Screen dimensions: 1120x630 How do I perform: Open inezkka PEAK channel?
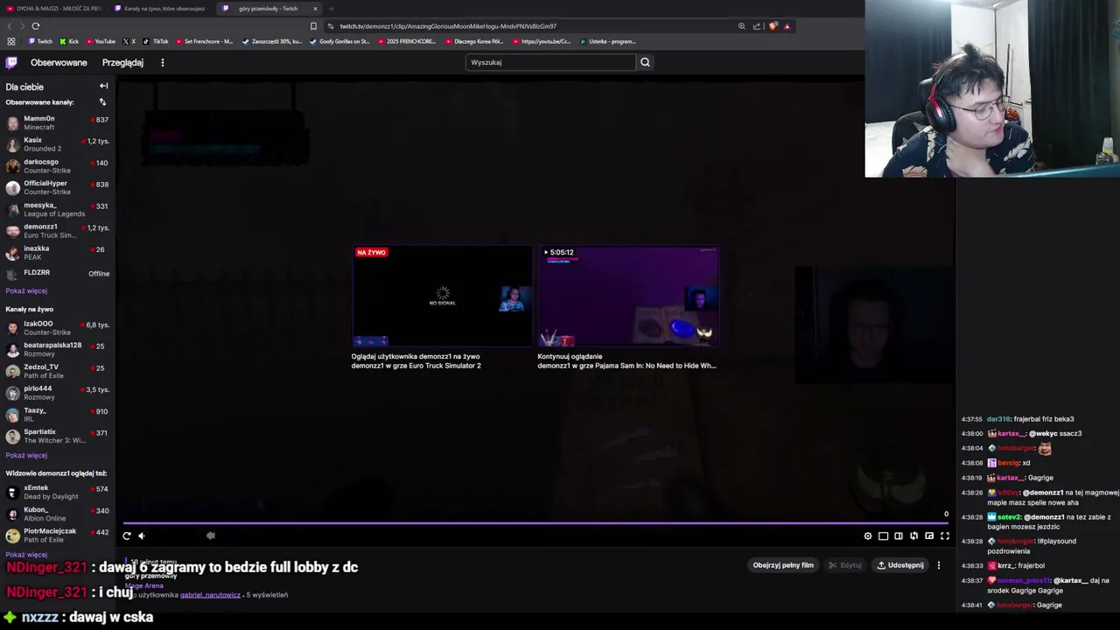point(57,253)
